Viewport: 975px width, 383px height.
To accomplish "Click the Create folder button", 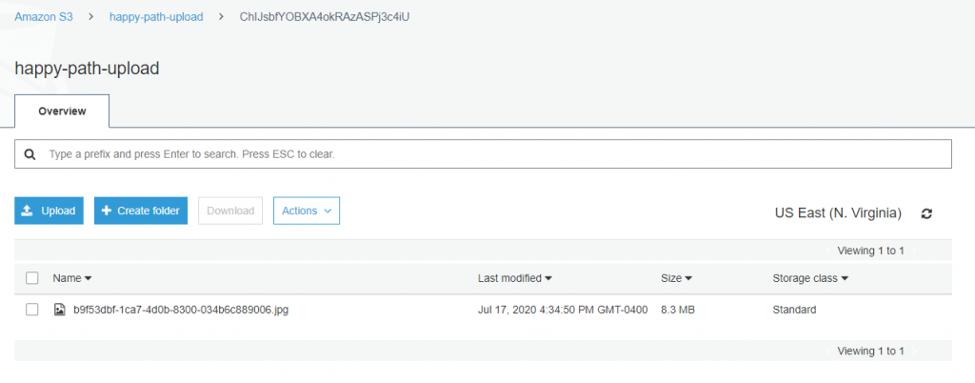I will click(x=141, y=211).
